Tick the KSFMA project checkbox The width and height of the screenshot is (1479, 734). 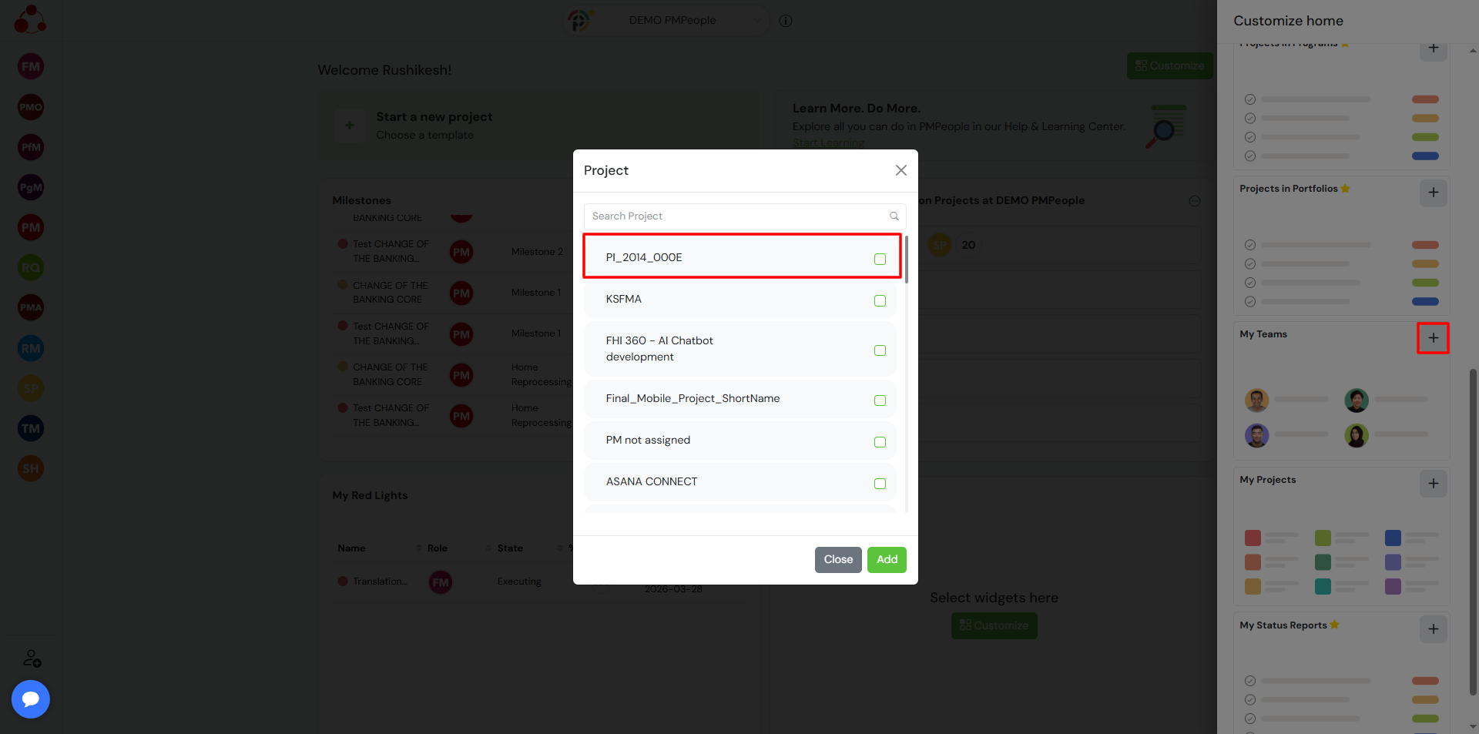[x=880, y=300]
